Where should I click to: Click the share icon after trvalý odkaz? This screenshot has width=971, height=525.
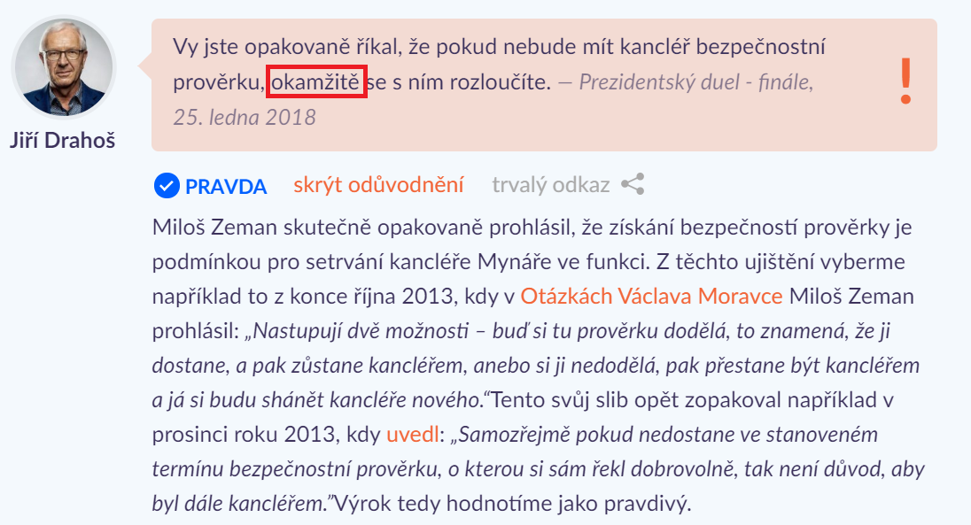click(633, 184)
